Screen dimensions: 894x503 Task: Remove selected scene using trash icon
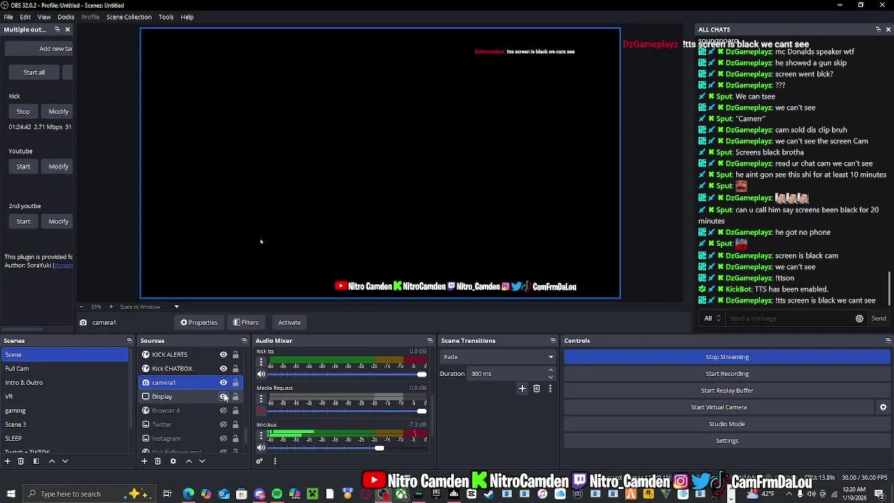(x=21, y=461)
